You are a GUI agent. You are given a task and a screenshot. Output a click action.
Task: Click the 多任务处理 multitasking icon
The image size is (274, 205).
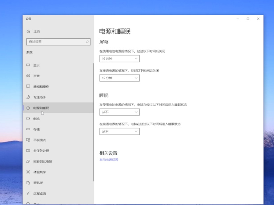[28, 151]
